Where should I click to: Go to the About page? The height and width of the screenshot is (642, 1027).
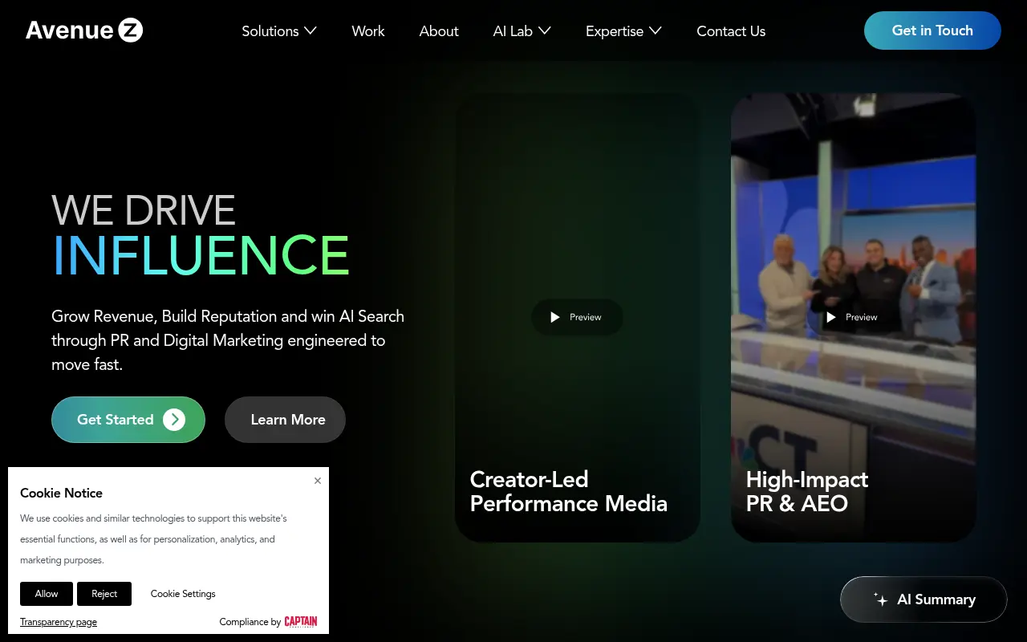(439, 31)
